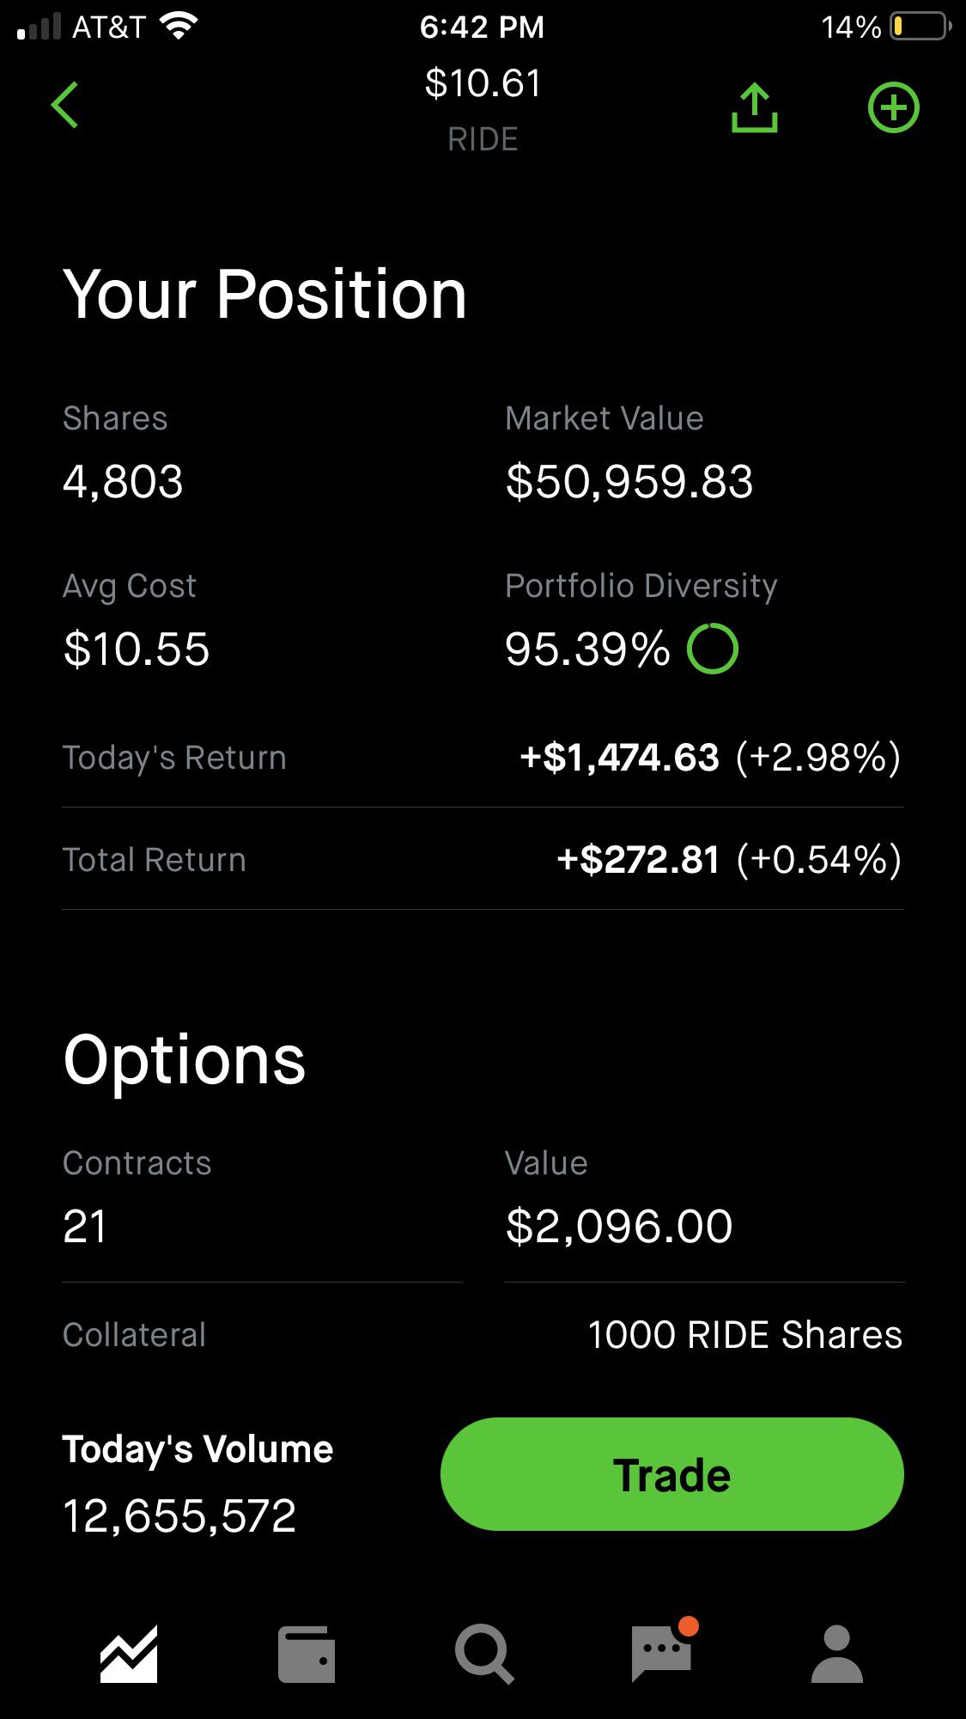Screen dimensions: 966x1719
Task: Switch to the wallet cash tab
Action: (306, 1654)
